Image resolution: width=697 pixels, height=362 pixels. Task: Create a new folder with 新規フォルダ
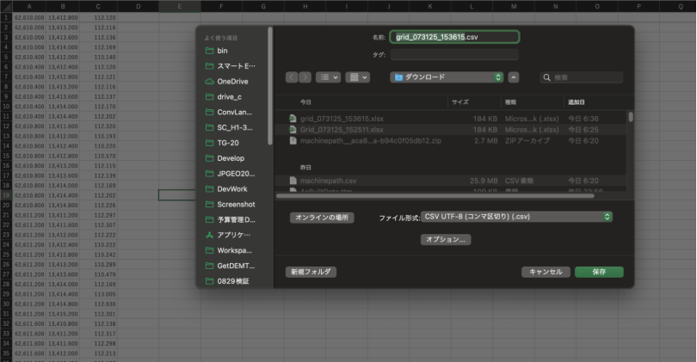pyautogui.click(x=309, y=272)
